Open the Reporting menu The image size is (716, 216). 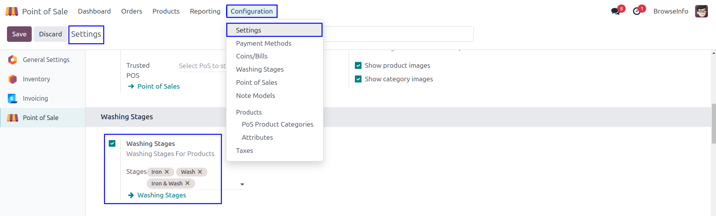coord(205,11)
